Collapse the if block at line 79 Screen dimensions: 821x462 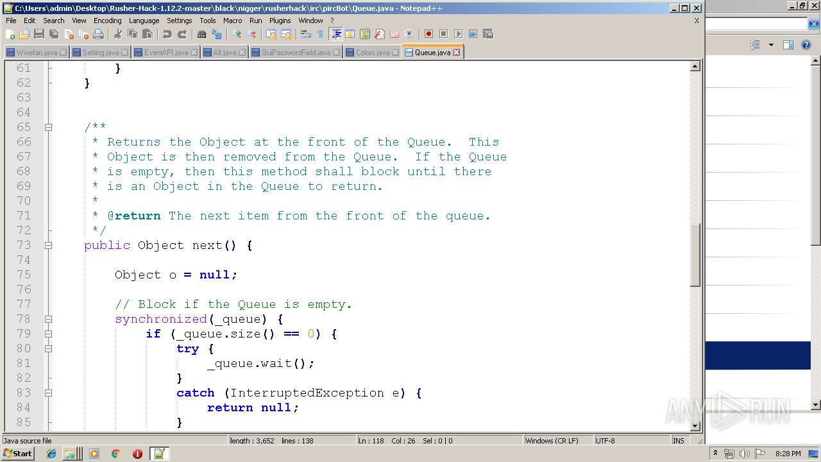(x=48, y=334)
